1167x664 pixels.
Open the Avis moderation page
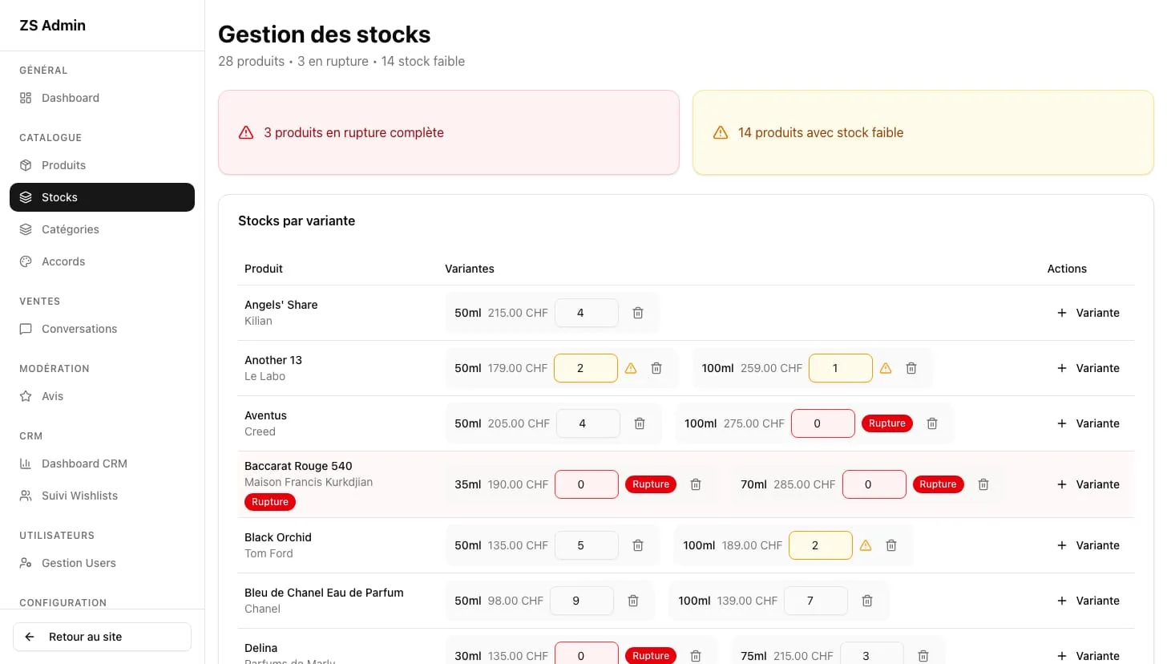click(102, 396)
